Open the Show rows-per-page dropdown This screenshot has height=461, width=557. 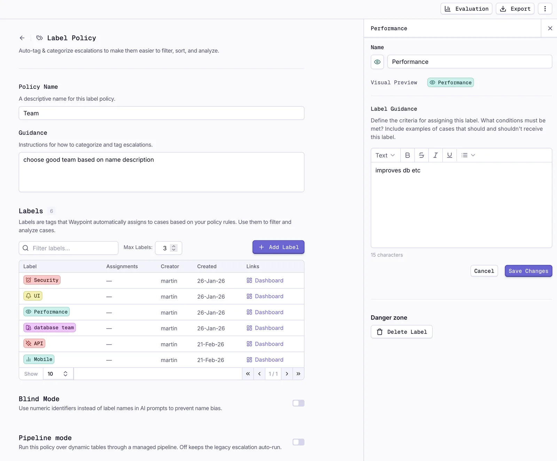point(58,374)
